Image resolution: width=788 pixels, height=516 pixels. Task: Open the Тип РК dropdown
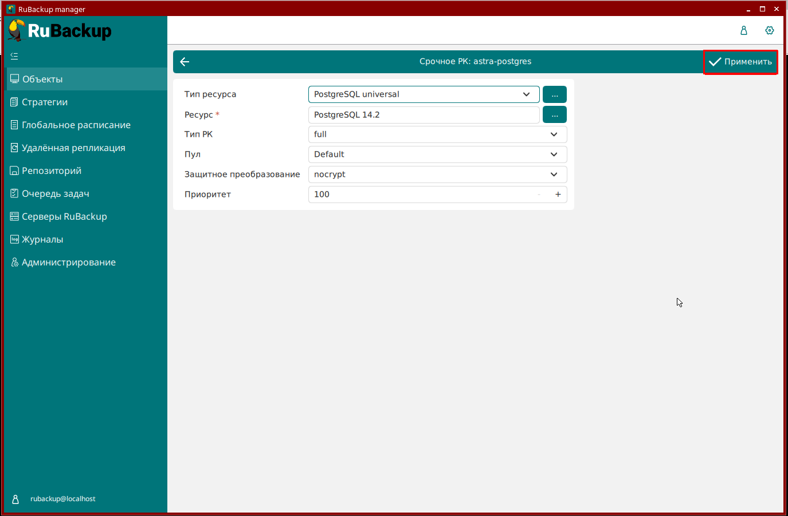tap(438, 134)
